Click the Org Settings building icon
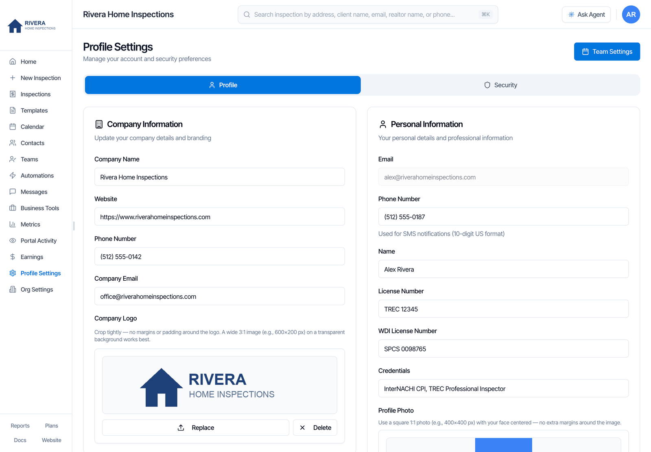Screen dimensions: 651x452 coord(13,289)
